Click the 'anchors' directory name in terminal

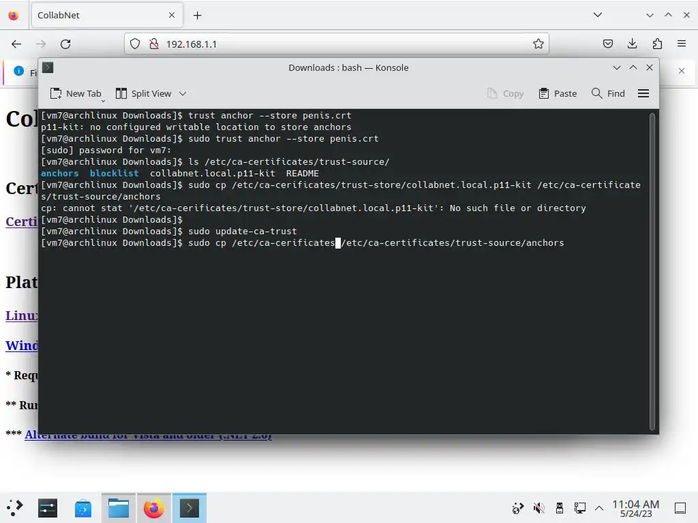(60, 174)
